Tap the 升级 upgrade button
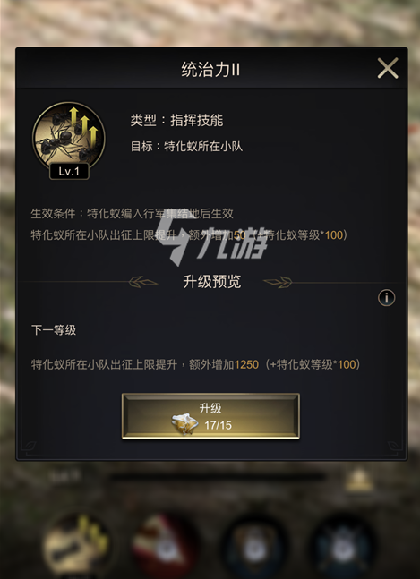Viewport: 420px width, 579px height. coord(210,416)
